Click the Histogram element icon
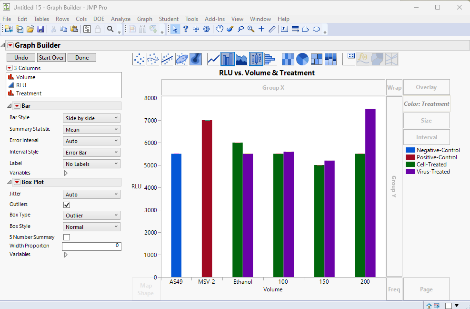Viewport: 470px width, 309px height. 270,59
